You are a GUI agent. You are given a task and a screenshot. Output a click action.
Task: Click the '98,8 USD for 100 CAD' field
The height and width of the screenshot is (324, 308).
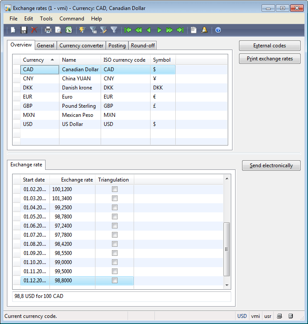[121, 296]
